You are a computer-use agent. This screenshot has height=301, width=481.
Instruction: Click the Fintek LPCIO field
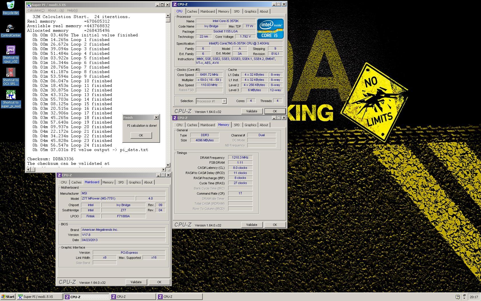90,216
